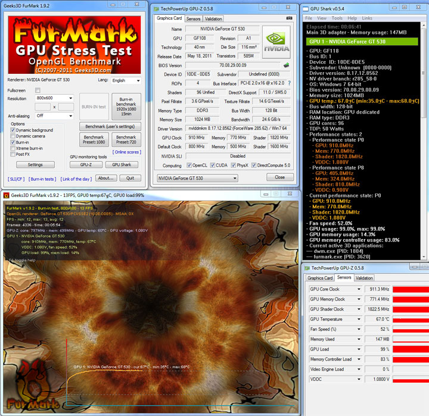The height and width of the screenshot is (416, 429).
Task: Click the FurMark GPU Stress Test banner
Action: [x=74, y=45]
